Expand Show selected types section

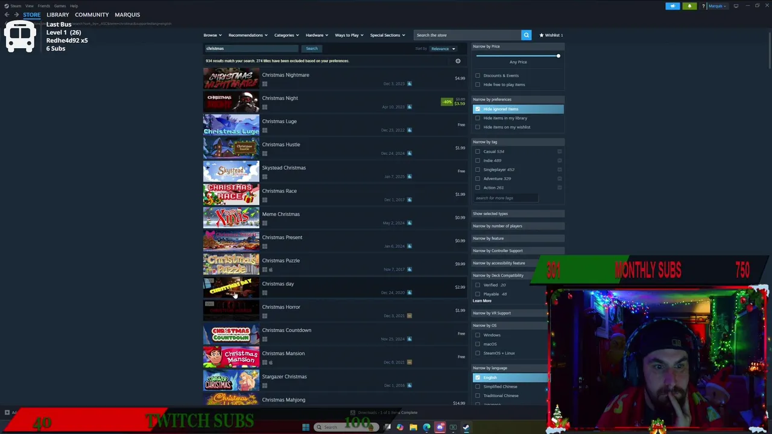coord(517,213)
